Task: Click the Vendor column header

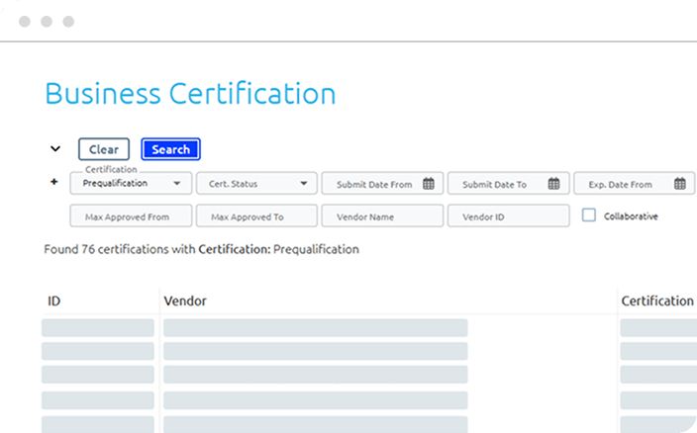Action: click(185, 301)
